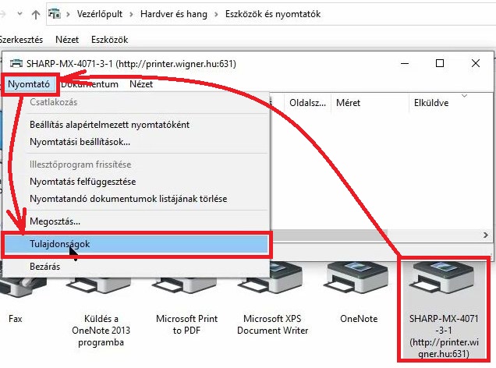The width and height of the screenshot is (496, 368).
Task: Click the Fax label text
Action: click(15, 319)
